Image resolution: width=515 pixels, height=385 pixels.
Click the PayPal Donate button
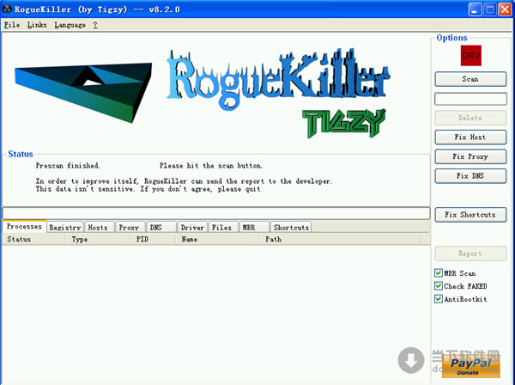pos(470,367)
